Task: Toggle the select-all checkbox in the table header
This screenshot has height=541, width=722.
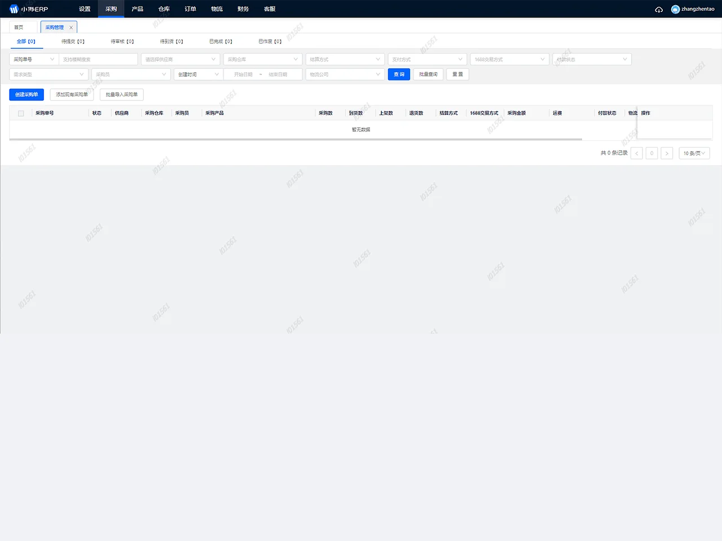Action: point(20,113)
